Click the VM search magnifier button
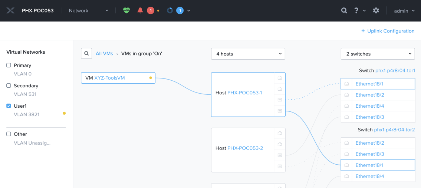The height and width of the screenshot is (188, 421). (x=86, y=54)
